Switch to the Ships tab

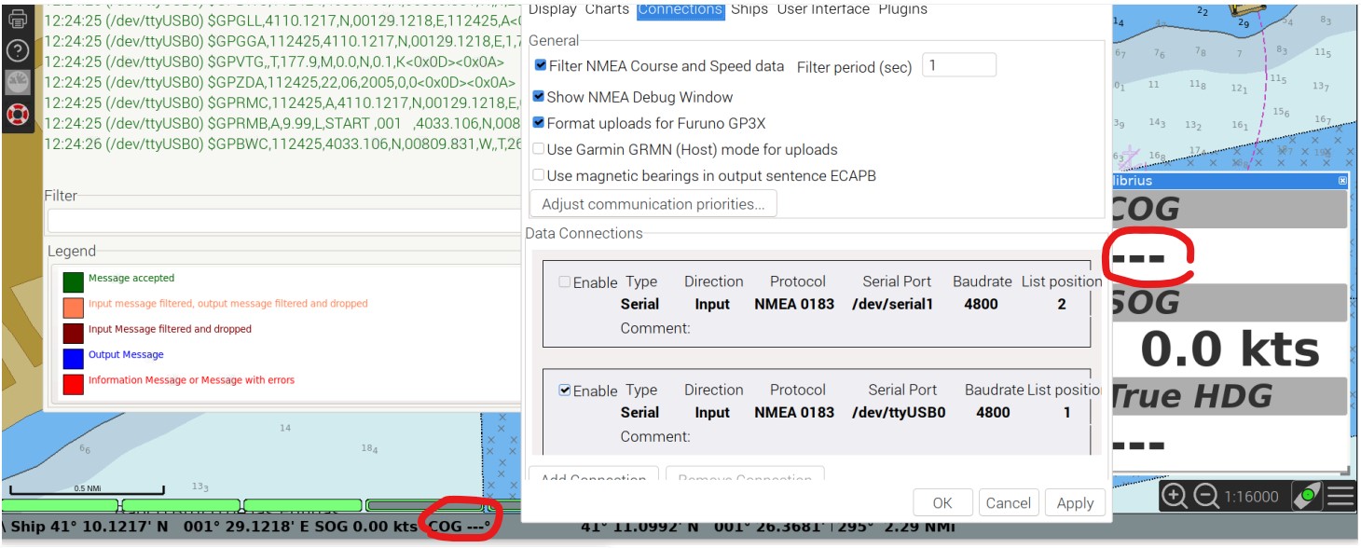tap(749, 9)
